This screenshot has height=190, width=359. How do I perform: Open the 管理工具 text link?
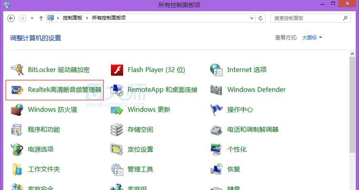tap(140, 169)
